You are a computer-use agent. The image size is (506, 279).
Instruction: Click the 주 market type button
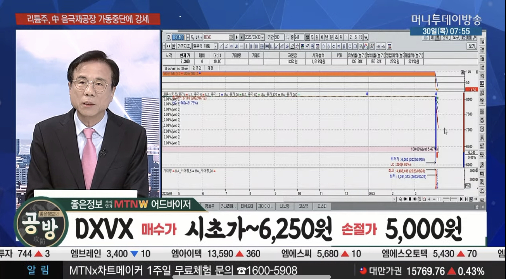pos(168,37)
